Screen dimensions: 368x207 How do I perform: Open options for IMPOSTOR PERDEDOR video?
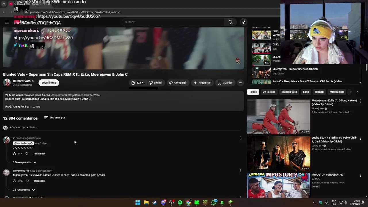(x=360, y=175)
